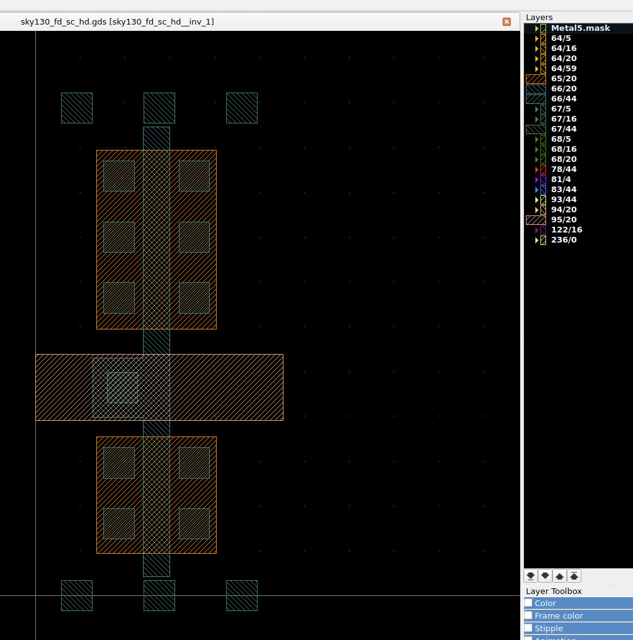
Task: Close the sky130_fd_sc_hd.gds tab
Action: [x=506, y=21]
